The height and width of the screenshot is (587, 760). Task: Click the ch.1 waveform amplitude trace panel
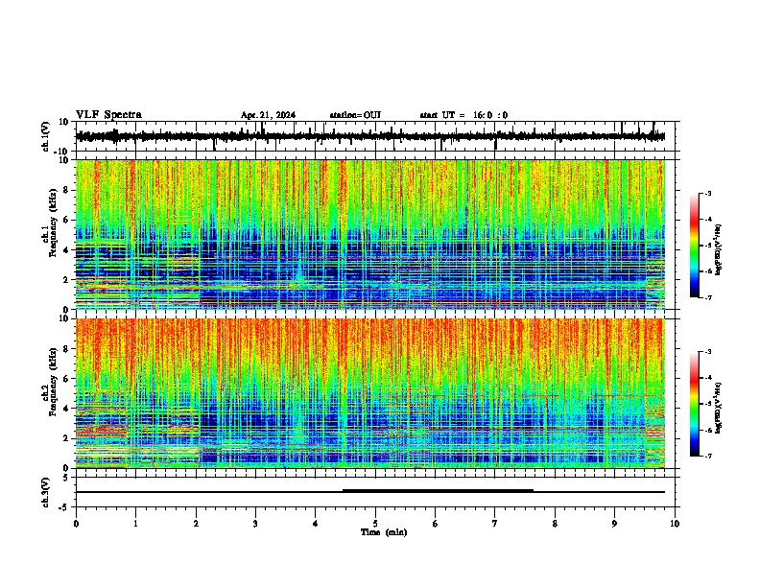pos(375,136)
